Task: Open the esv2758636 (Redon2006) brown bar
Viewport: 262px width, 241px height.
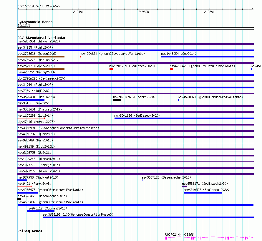Action: [41, 57]
